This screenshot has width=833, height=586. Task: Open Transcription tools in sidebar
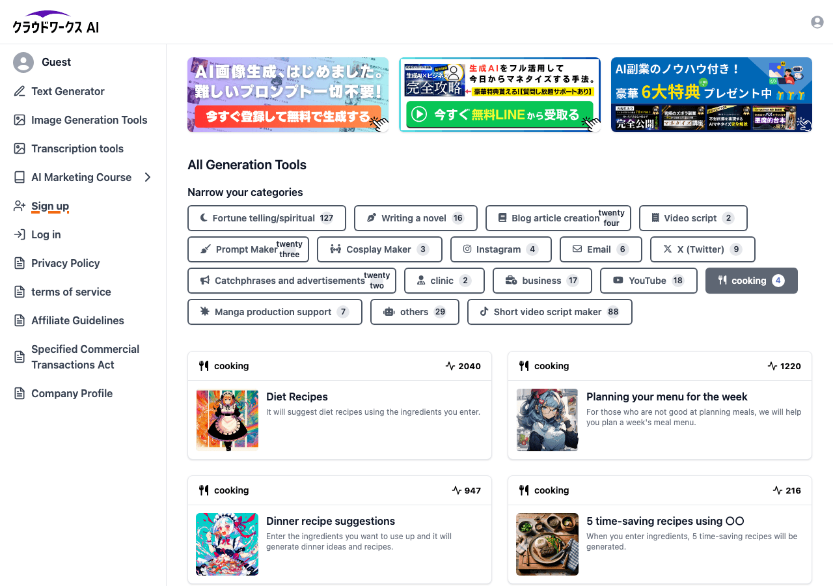click(x=77, y=148)
